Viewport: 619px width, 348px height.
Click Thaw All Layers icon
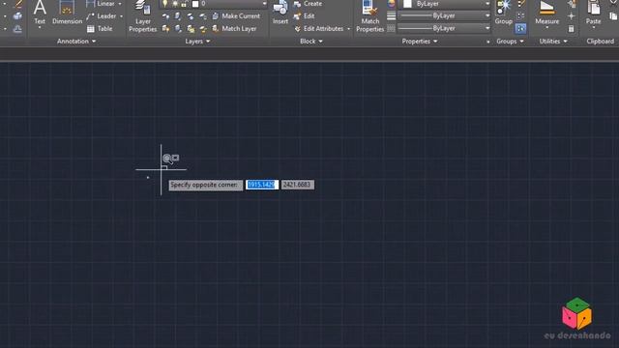pyautogui.click(x=191, y=29)
